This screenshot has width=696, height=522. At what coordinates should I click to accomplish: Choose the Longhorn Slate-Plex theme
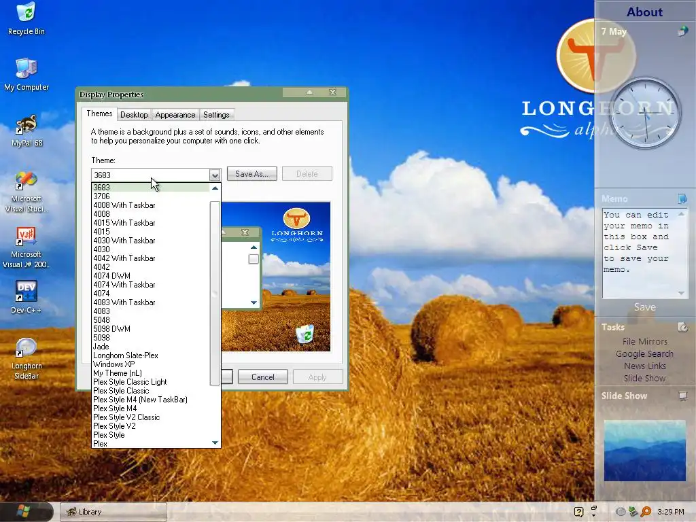pyautogui.click(x=150, y=355)
